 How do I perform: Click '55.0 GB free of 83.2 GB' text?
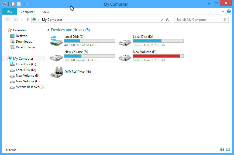click(80, 60)
